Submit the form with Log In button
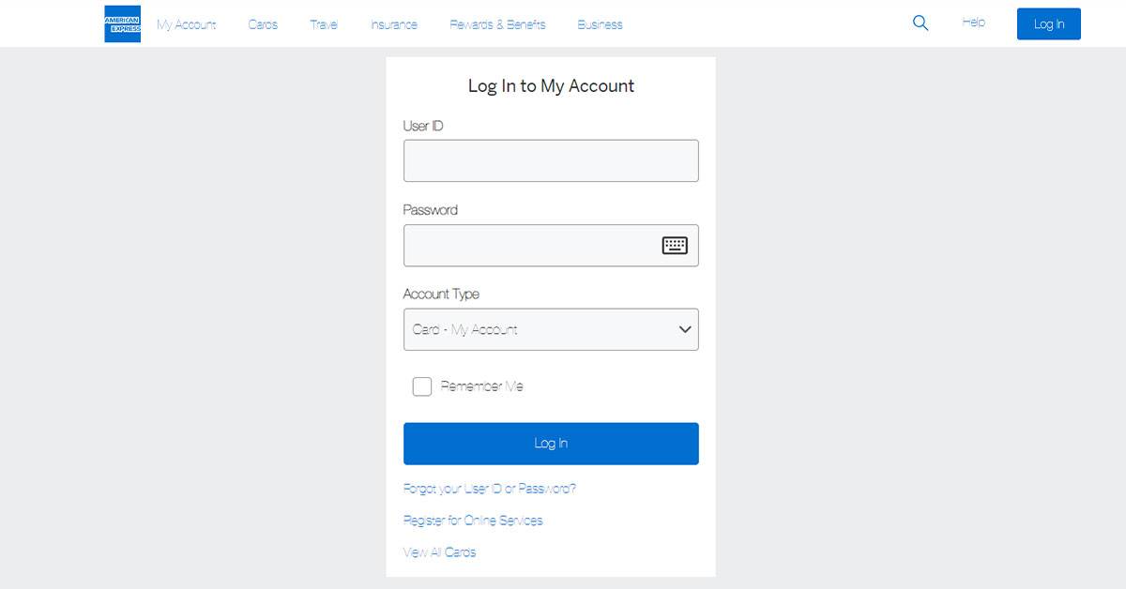Screen dimensions: 1126x589 (x=551, y=444)
